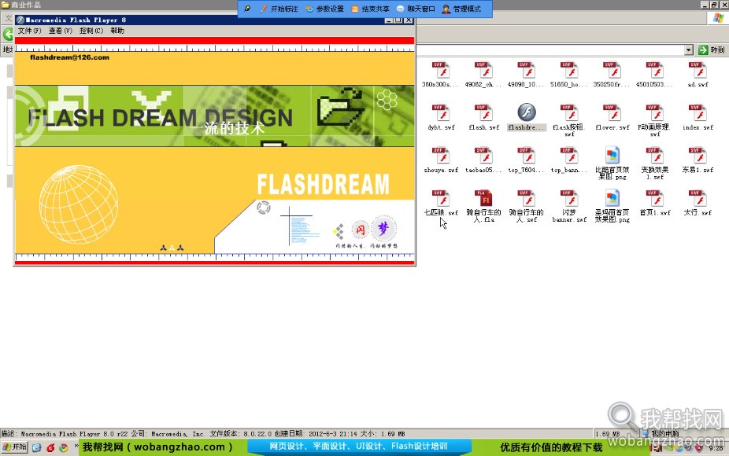Maximize the Flash Player 8 window
The image size is (729, 456).
(398, 20)
